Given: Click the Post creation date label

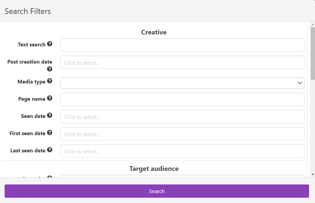Looking at the screenshot, I should pyautogui.click(x=30, y=62).
